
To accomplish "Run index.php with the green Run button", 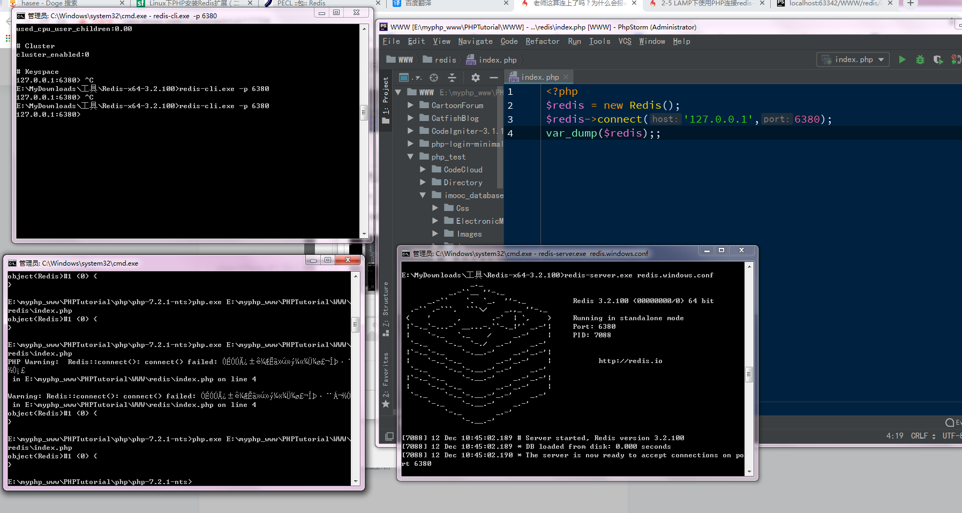I will point(902,59).
